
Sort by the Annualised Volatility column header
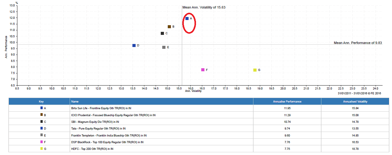[x=355, y=102]
